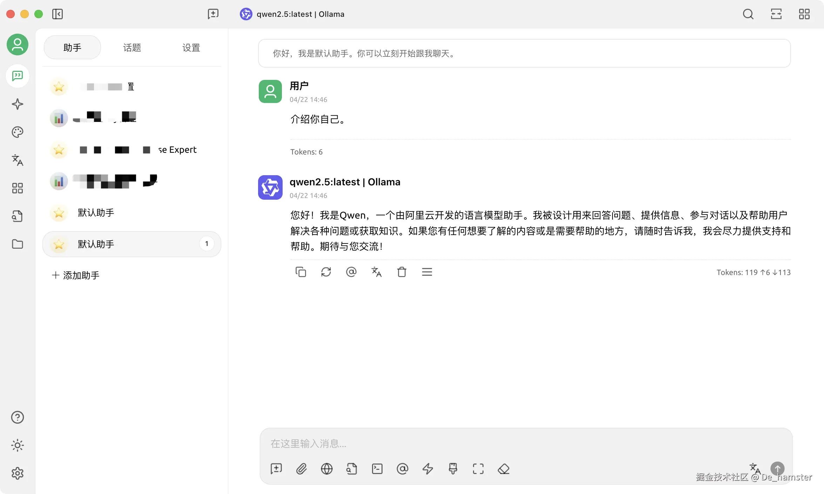Clear the chat with the eraser icon
This screenshot has height=494, width=824.
(504, 469)
